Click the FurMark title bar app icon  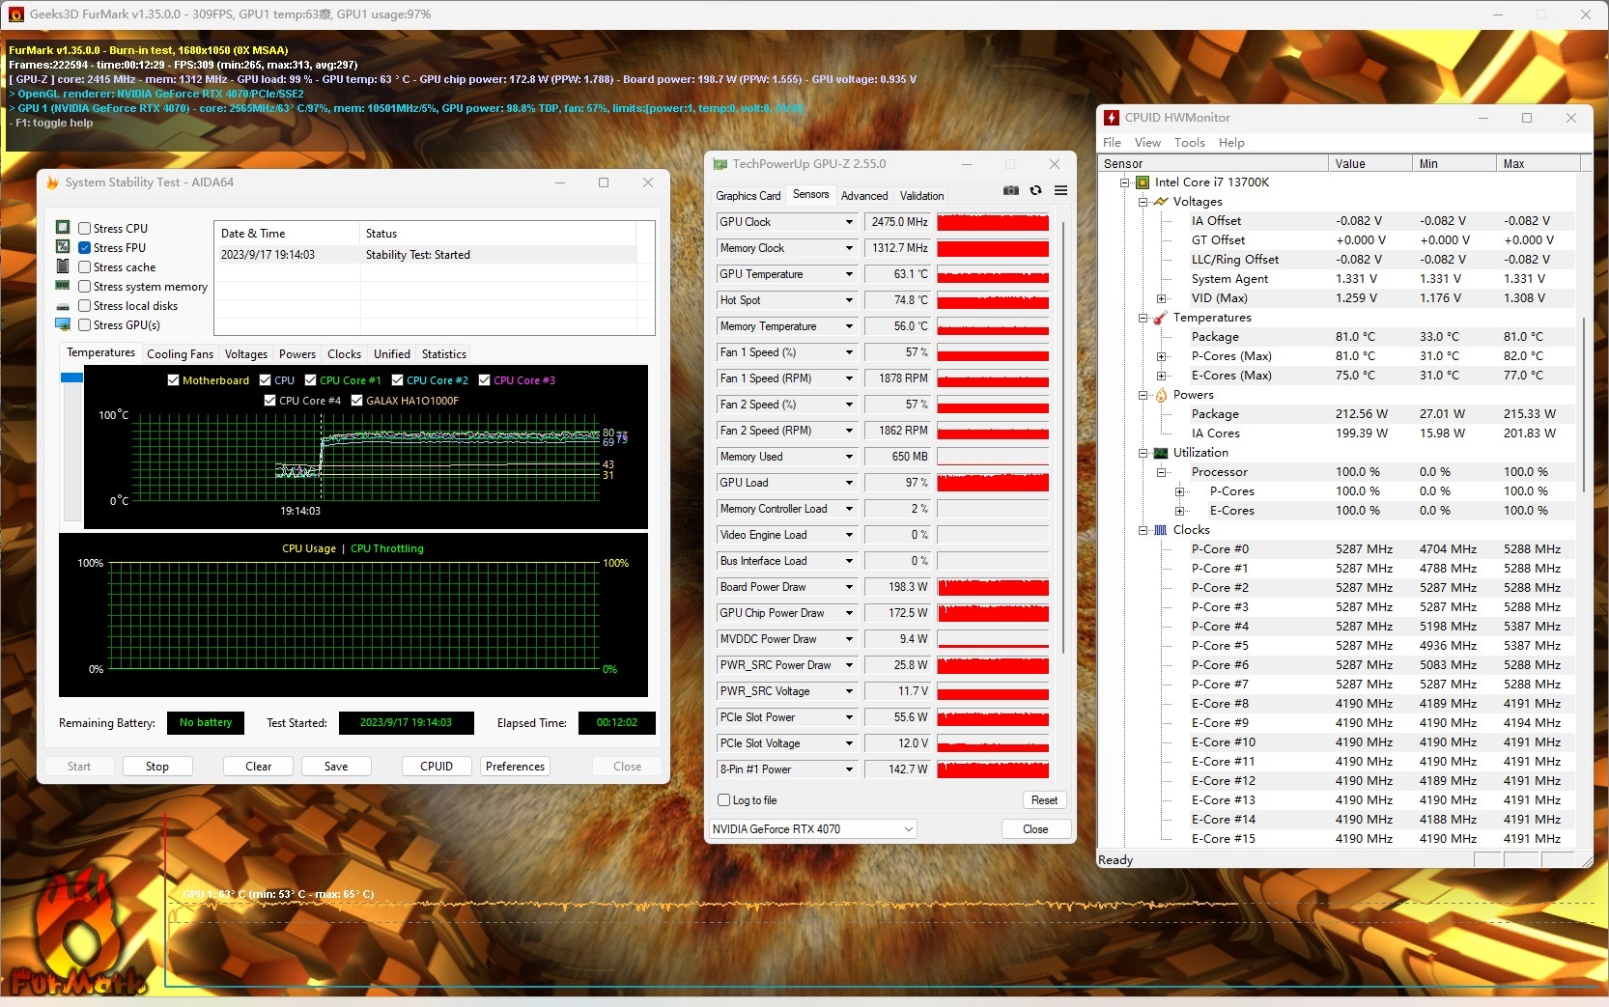pyautogui.click(x=15, y=14)
